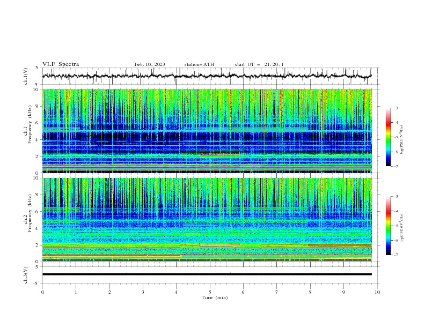
Task: Click the "5" voltage tick of ch.1(V) axis
Action: tap(37, 68)
